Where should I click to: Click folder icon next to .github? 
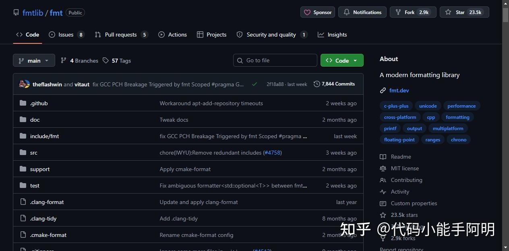pyautogui.click(x=23, y=103)
